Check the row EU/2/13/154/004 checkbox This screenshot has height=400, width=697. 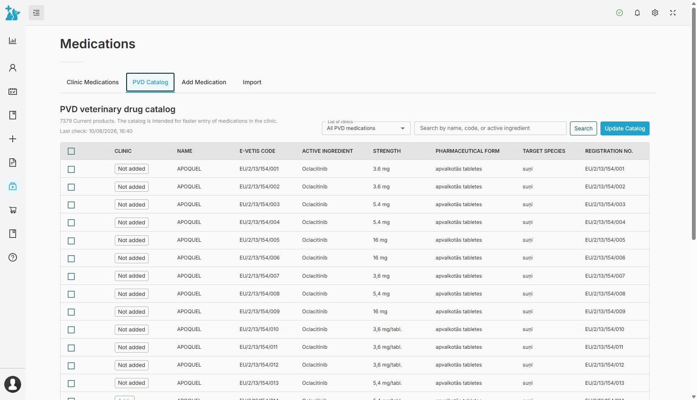[x=71, y=223]
